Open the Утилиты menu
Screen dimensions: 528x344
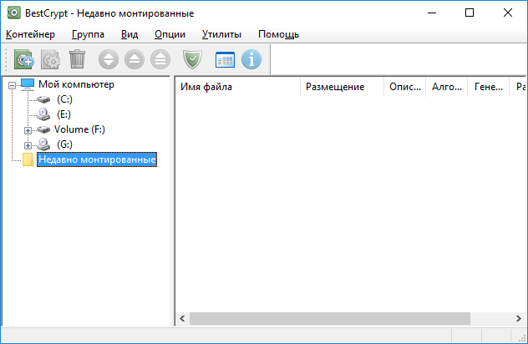click(x=221, y=34)
